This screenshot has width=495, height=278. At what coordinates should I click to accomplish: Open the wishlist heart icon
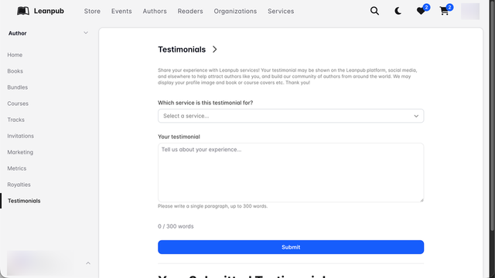point(421,11)
